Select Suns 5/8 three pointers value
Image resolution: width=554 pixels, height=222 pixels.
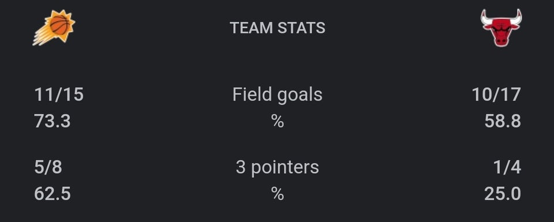pos(48,167)
